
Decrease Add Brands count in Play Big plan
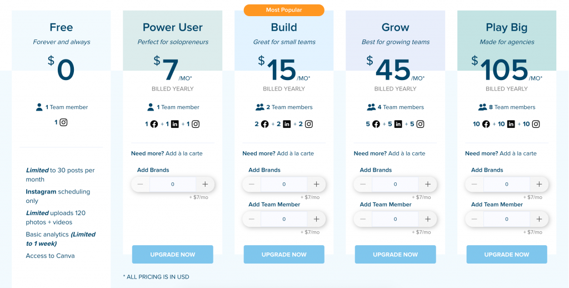point(475,184)
